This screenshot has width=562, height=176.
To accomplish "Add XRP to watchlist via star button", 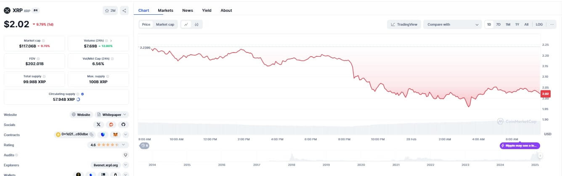I will pos(110,11).
